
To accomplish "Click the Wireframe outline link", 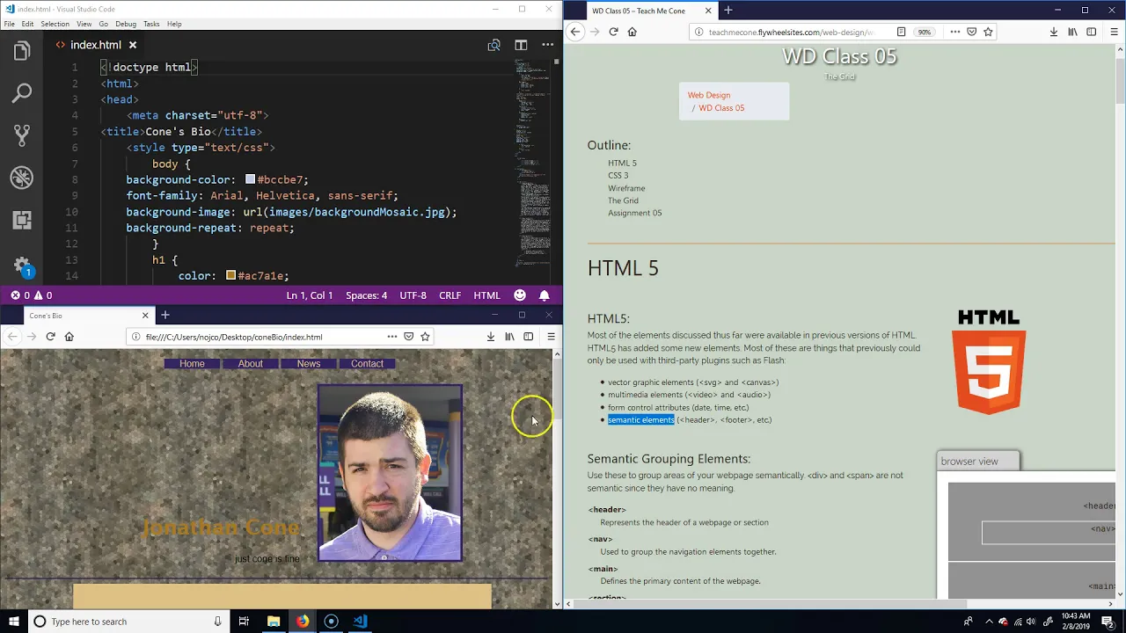I will pos(626,188).
